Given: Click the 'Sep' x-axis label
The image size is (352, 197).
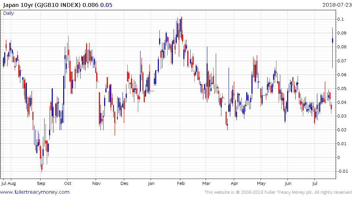Looking at the screenshot, I should pos(41,184).
